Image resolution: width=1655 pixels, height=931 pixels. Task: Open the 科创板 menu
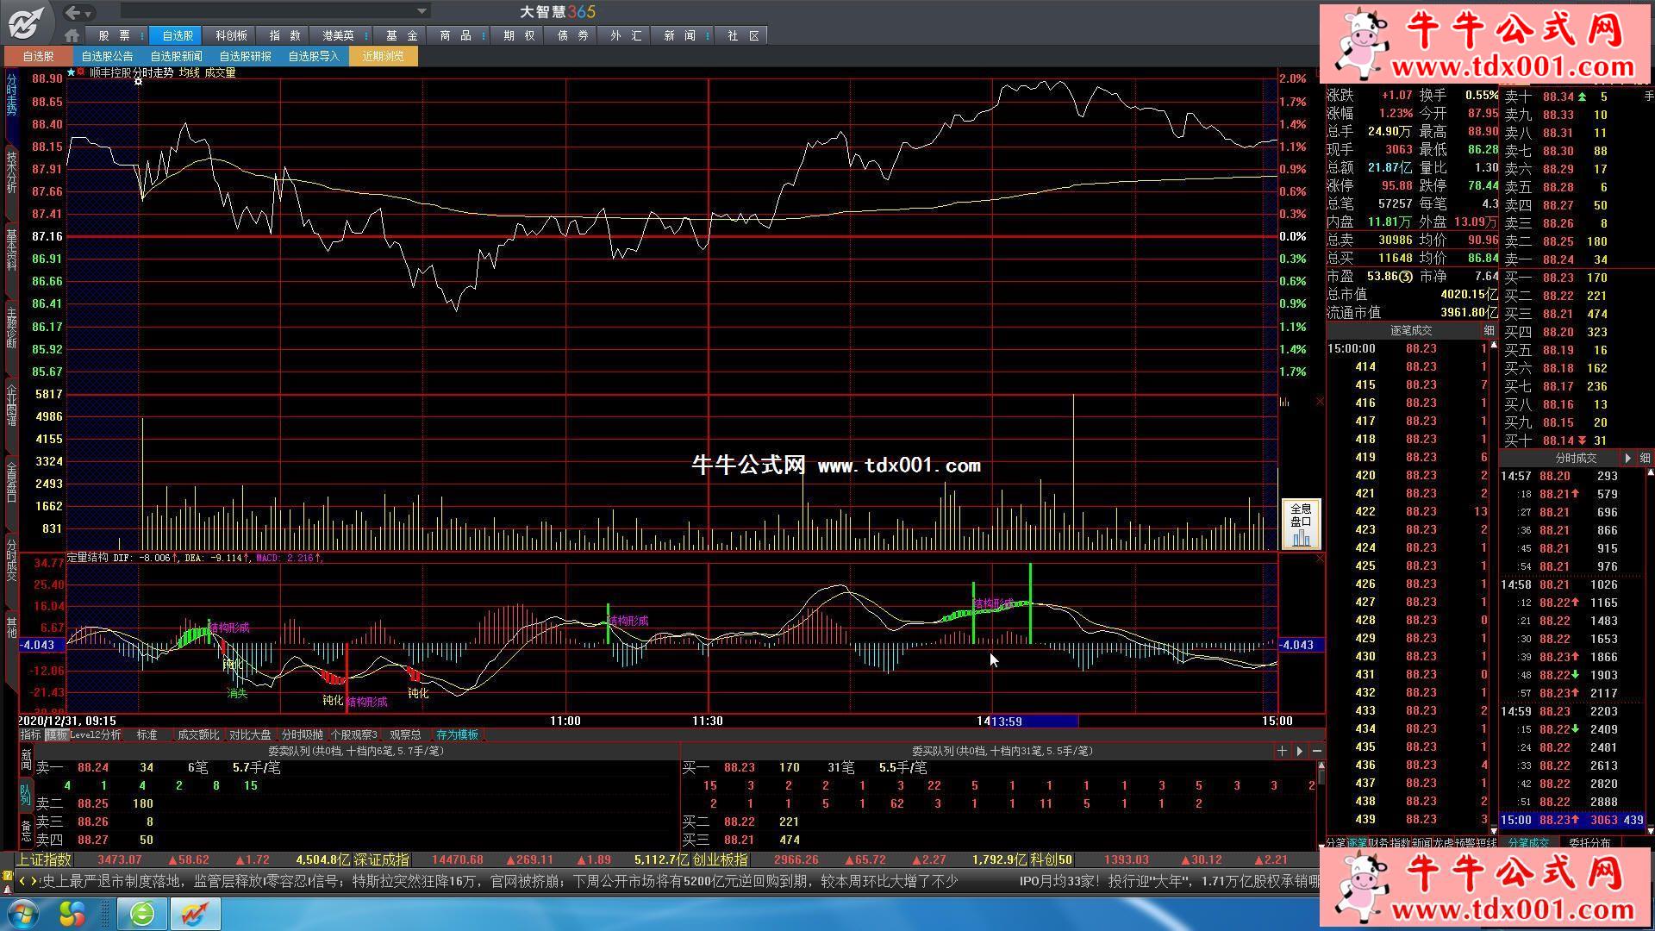coord(231,35)
